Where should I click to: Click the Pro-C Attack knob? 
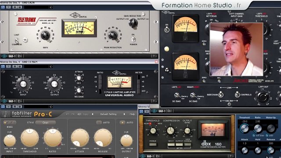coord(80,138)
